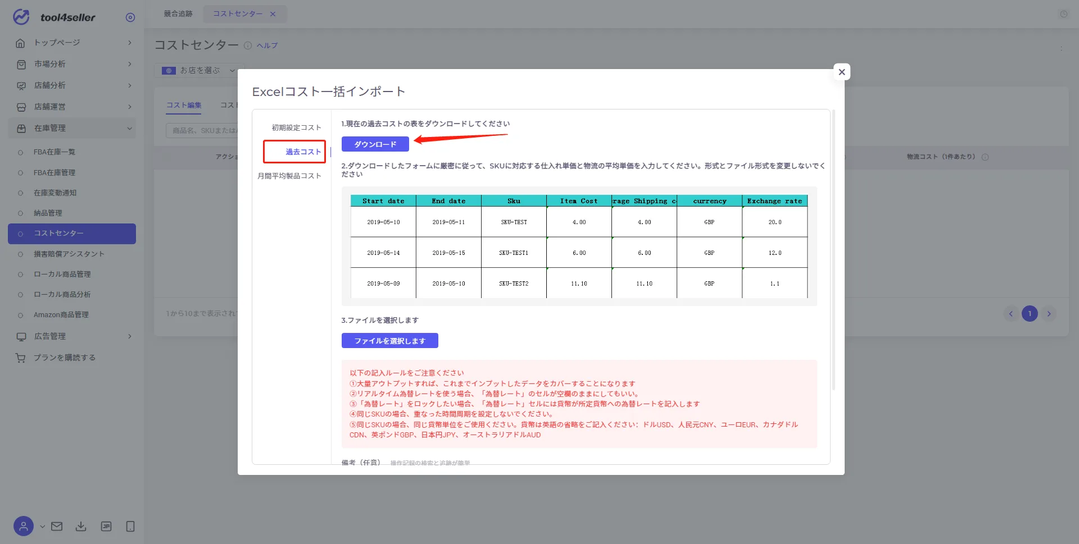Screen dimensions: 1079x544
Task: Switch to コスト編集 tab
Action: click(x=184, y=105)
